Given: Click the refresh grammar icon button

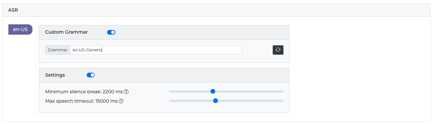Looking at the screenshot, I should pos(278,50).
